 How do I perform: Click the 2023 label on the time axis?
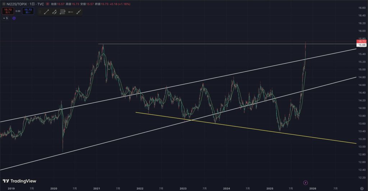click(183, 188)
